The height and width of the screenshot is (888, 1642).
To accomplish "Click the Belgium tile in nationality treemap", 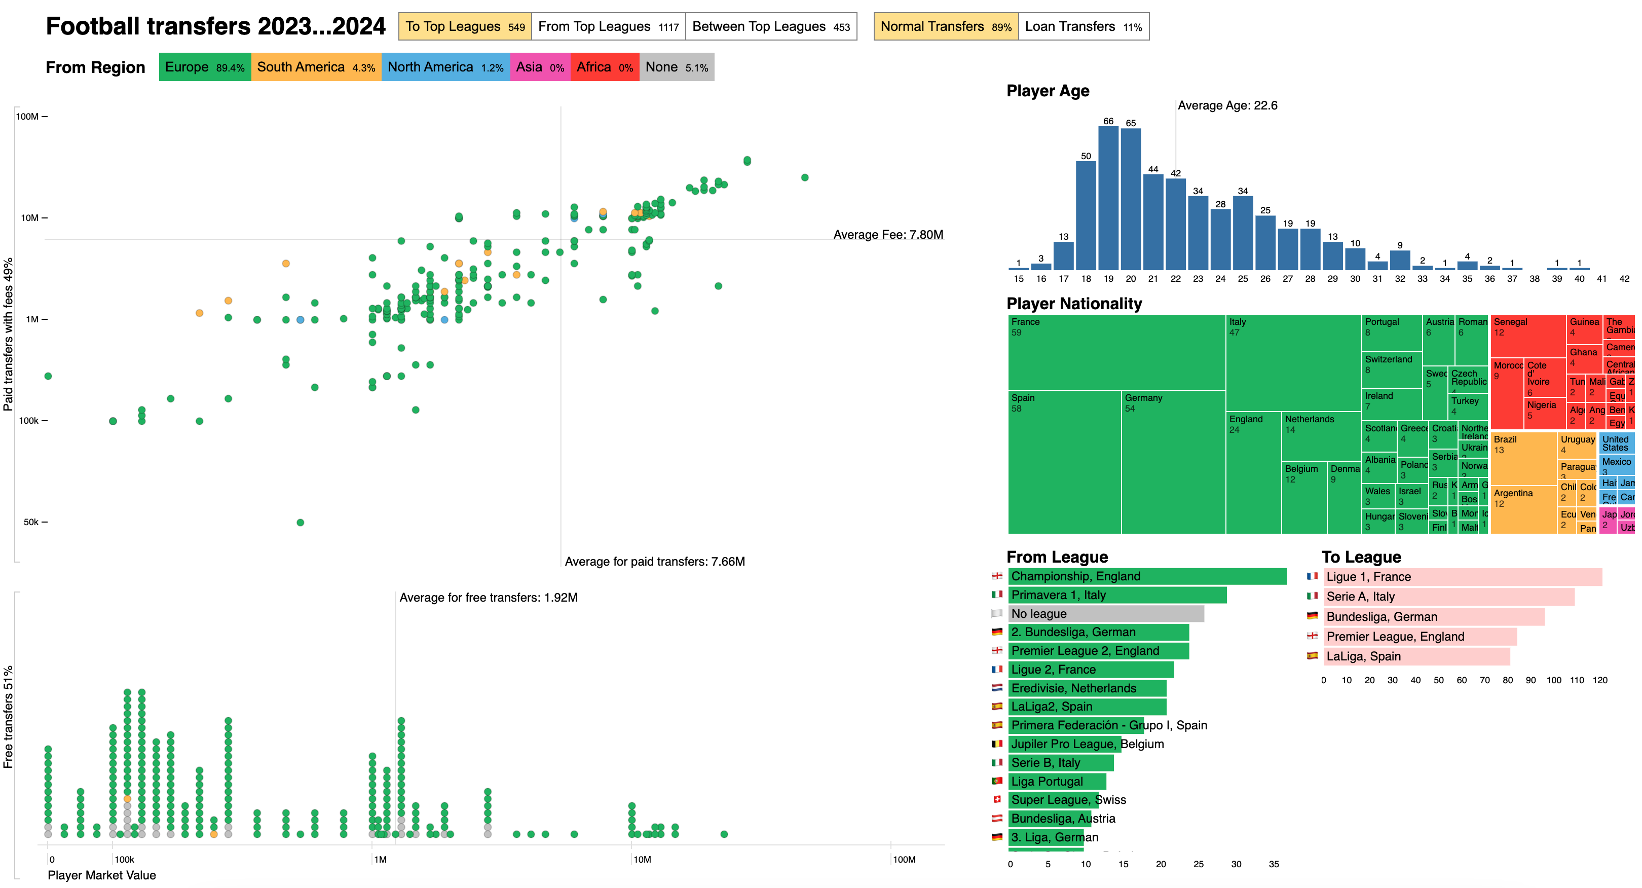I will (1304, 498).
